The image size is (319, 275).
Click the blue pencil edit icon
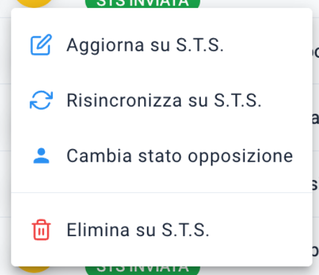tap(41, 45)
